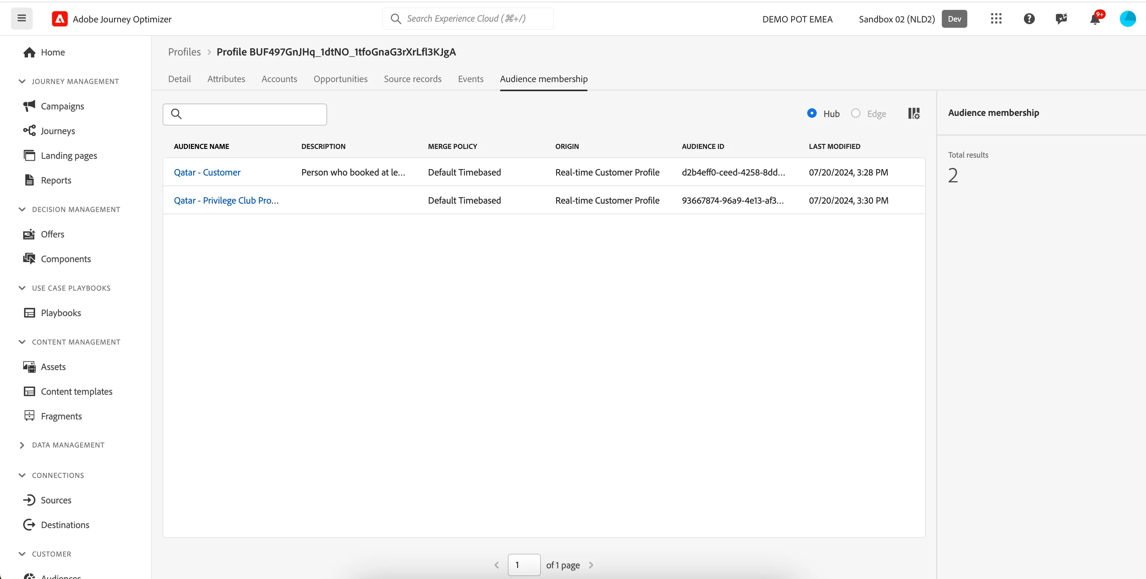
Task: Collapse the Customer section
Action: click(x=22, y=554)
